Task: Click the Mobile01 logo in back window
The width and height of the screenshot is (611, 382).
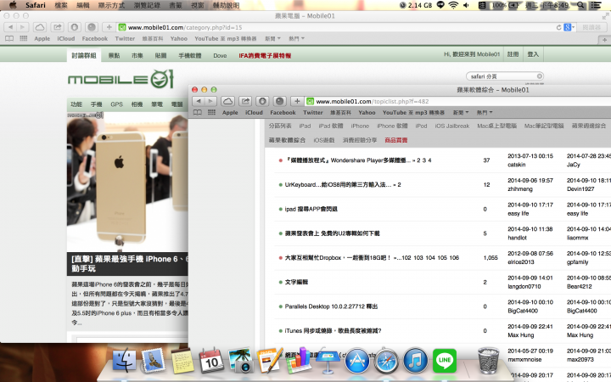Action: 121,79
